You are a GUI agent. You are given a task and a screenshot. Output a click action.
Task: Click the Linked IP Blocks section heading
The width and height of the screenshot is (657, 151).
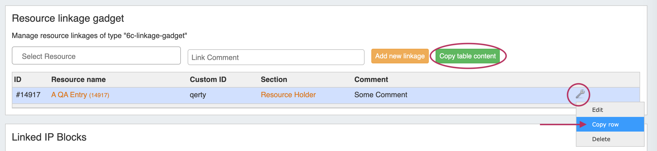(x=49, y=137)
